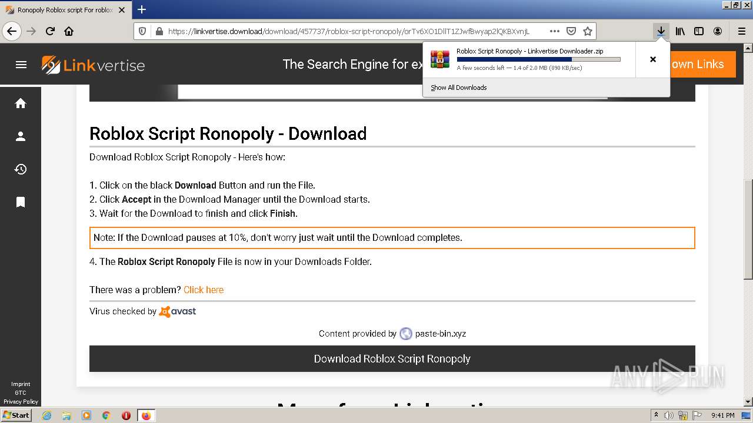This screenshot has height=423, width=753.
Task: Open sidebar history icon
Action: click(x=21, y=169)
